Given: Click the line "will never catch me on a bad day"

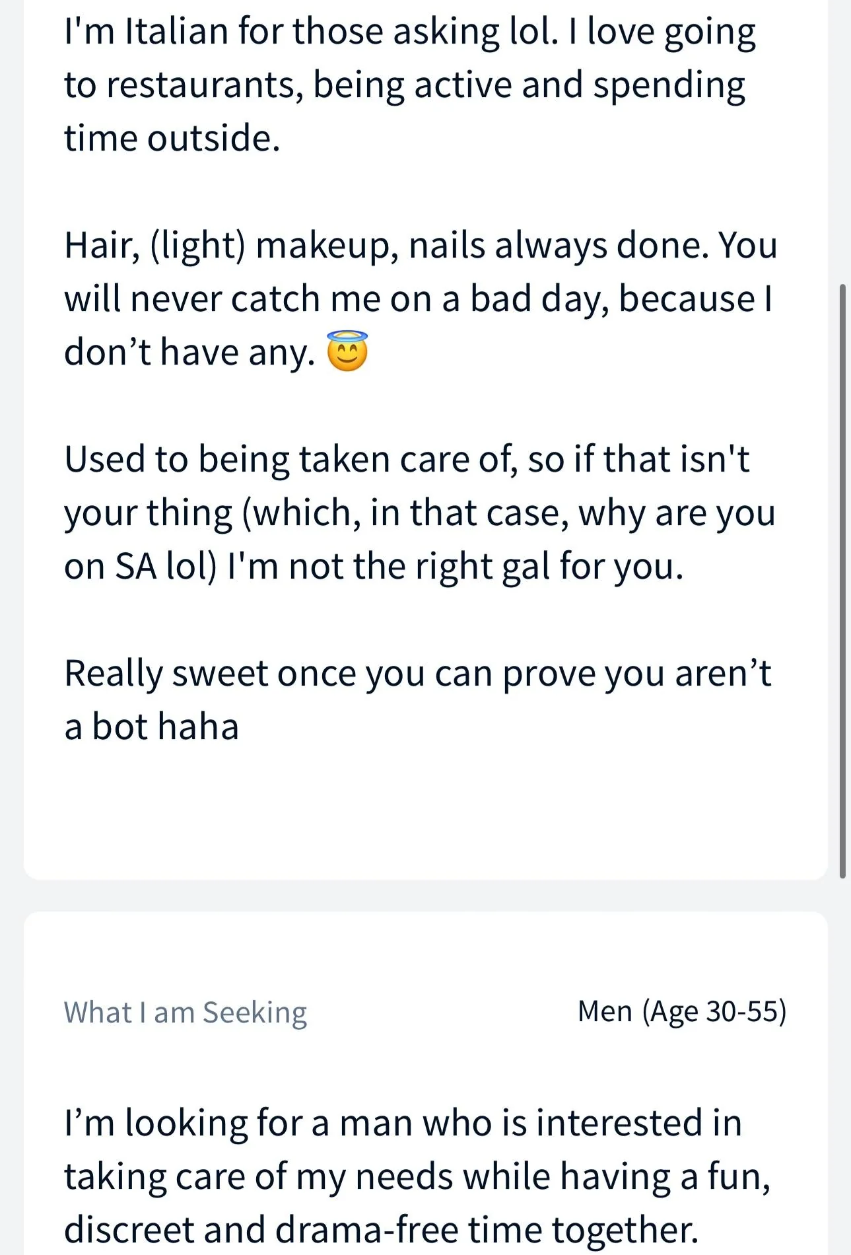Looking at the screenshot, I should [x=418, y=299].
